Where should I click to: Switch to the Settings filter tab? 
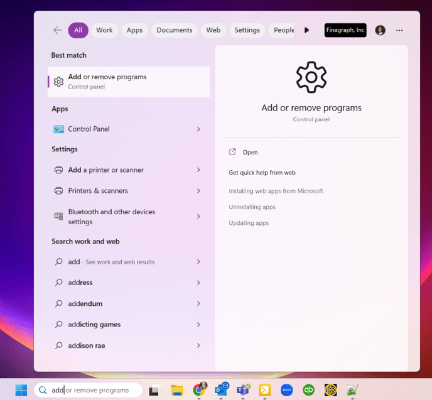(x=247, y=30)
